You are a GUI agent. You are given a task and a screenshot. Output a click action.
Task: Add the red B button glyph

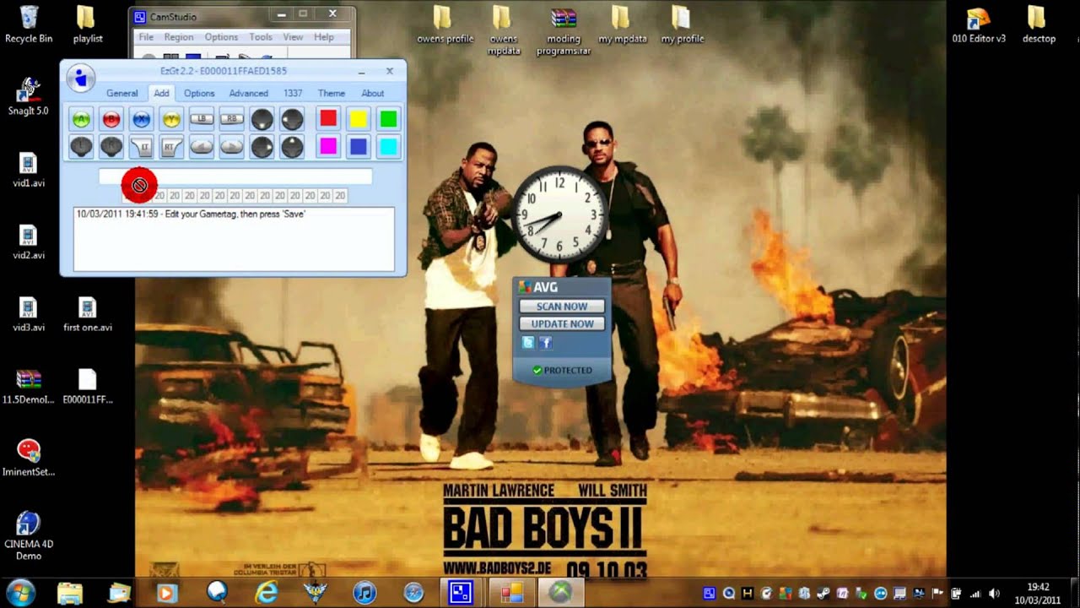point(111,119)
